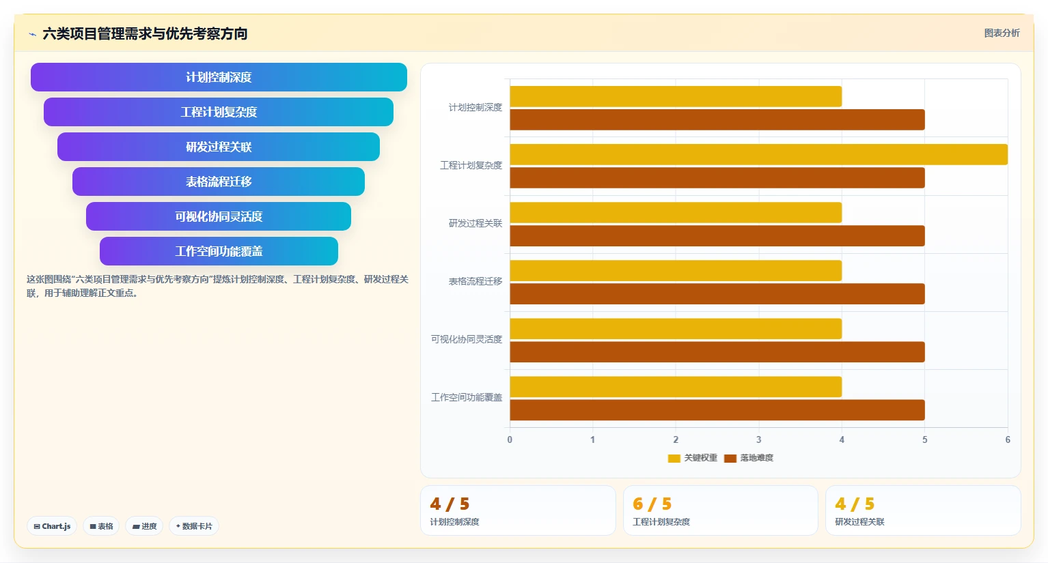Open the 4 / 5 计划控制深度 data card
This screenshot has height=563, width=1048.
coord(518,510)
